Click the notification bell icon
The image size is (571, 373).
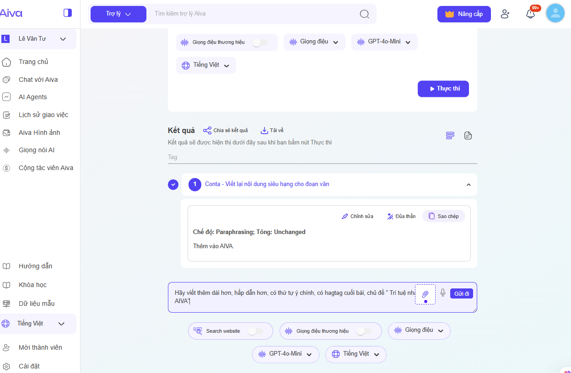(530, 14)
